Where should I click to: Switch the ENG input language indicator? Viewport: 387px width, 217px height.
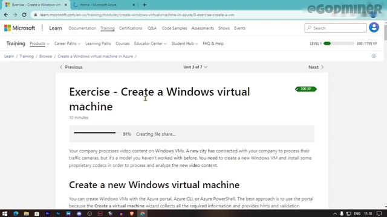coord(357,213)
